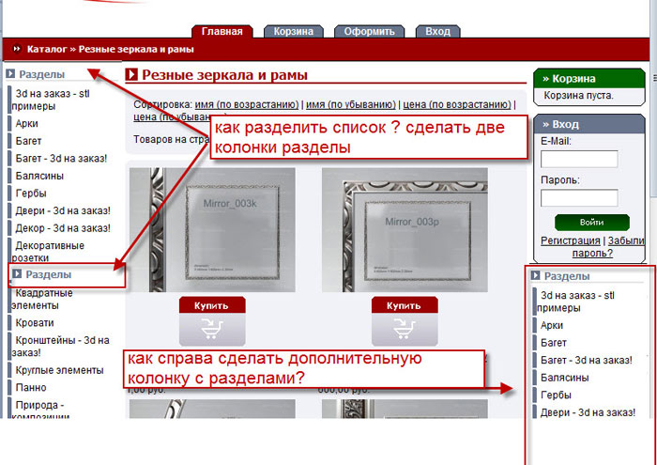Click the arrow icon beside the right-side Разделы heading

click(x=535, y=275)
